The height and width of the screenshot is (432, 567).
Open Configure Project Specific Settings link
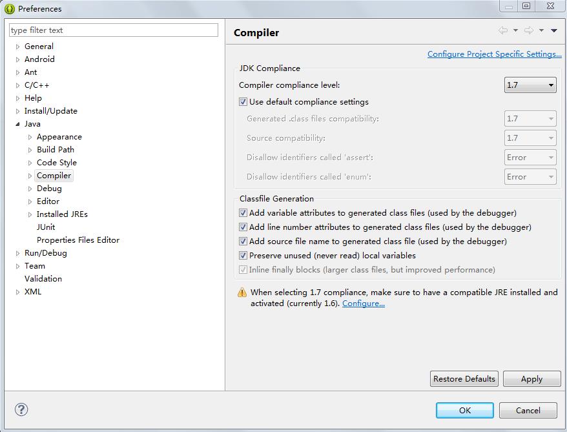494,54
